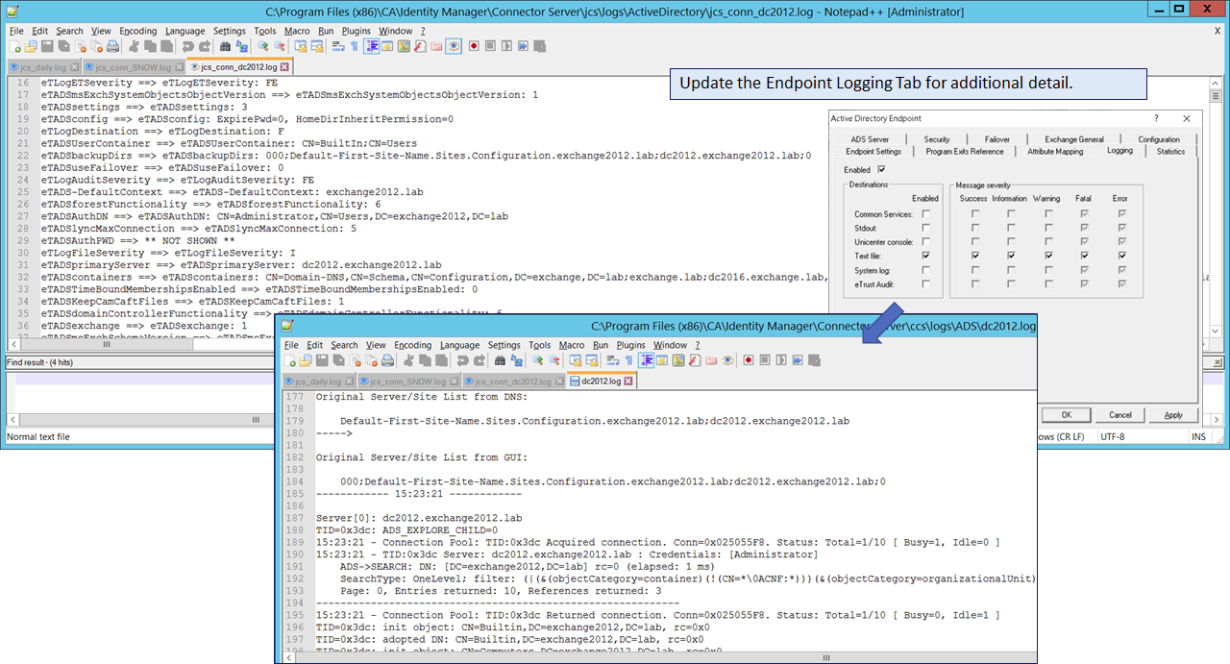Toggle the top Enabled checkbox on the Logging tab
The width and height of the screenshot is (1230, 664).
pos(882,170)
